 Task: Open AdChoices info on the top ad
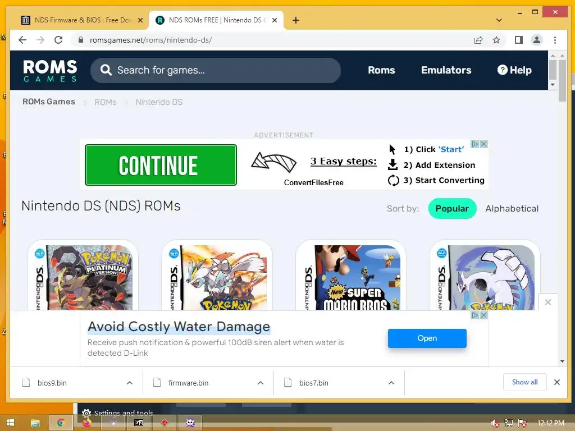pyautogui.click(x=475, y=144)
